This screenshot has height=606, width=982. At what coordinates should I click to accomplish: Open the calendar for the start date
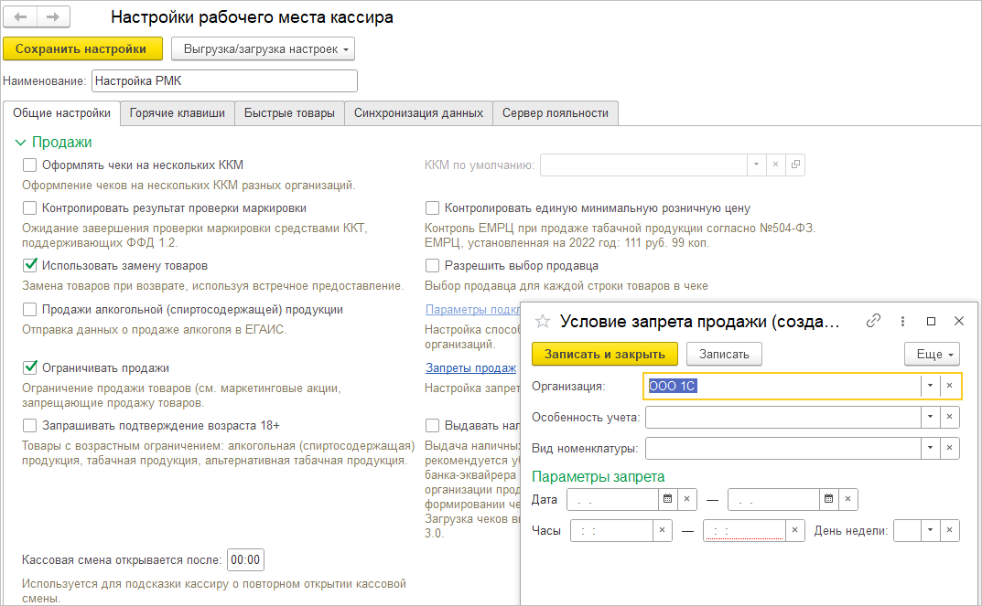tap(667, 499)
